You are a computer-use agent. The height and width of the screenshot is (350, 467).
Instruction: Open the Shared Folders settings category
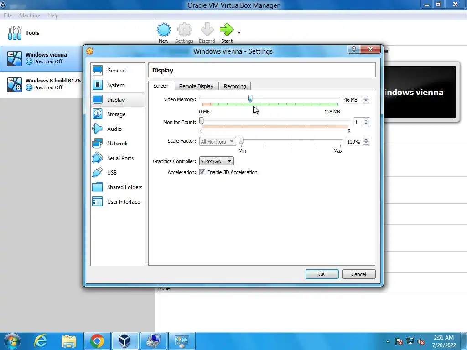click(118, 187)
